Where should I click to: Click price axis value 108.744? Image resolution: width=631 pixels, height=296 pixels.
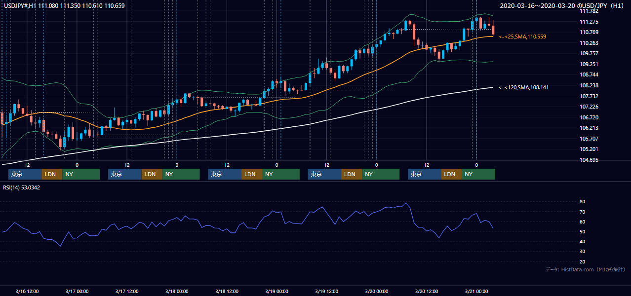pos(589,74)
